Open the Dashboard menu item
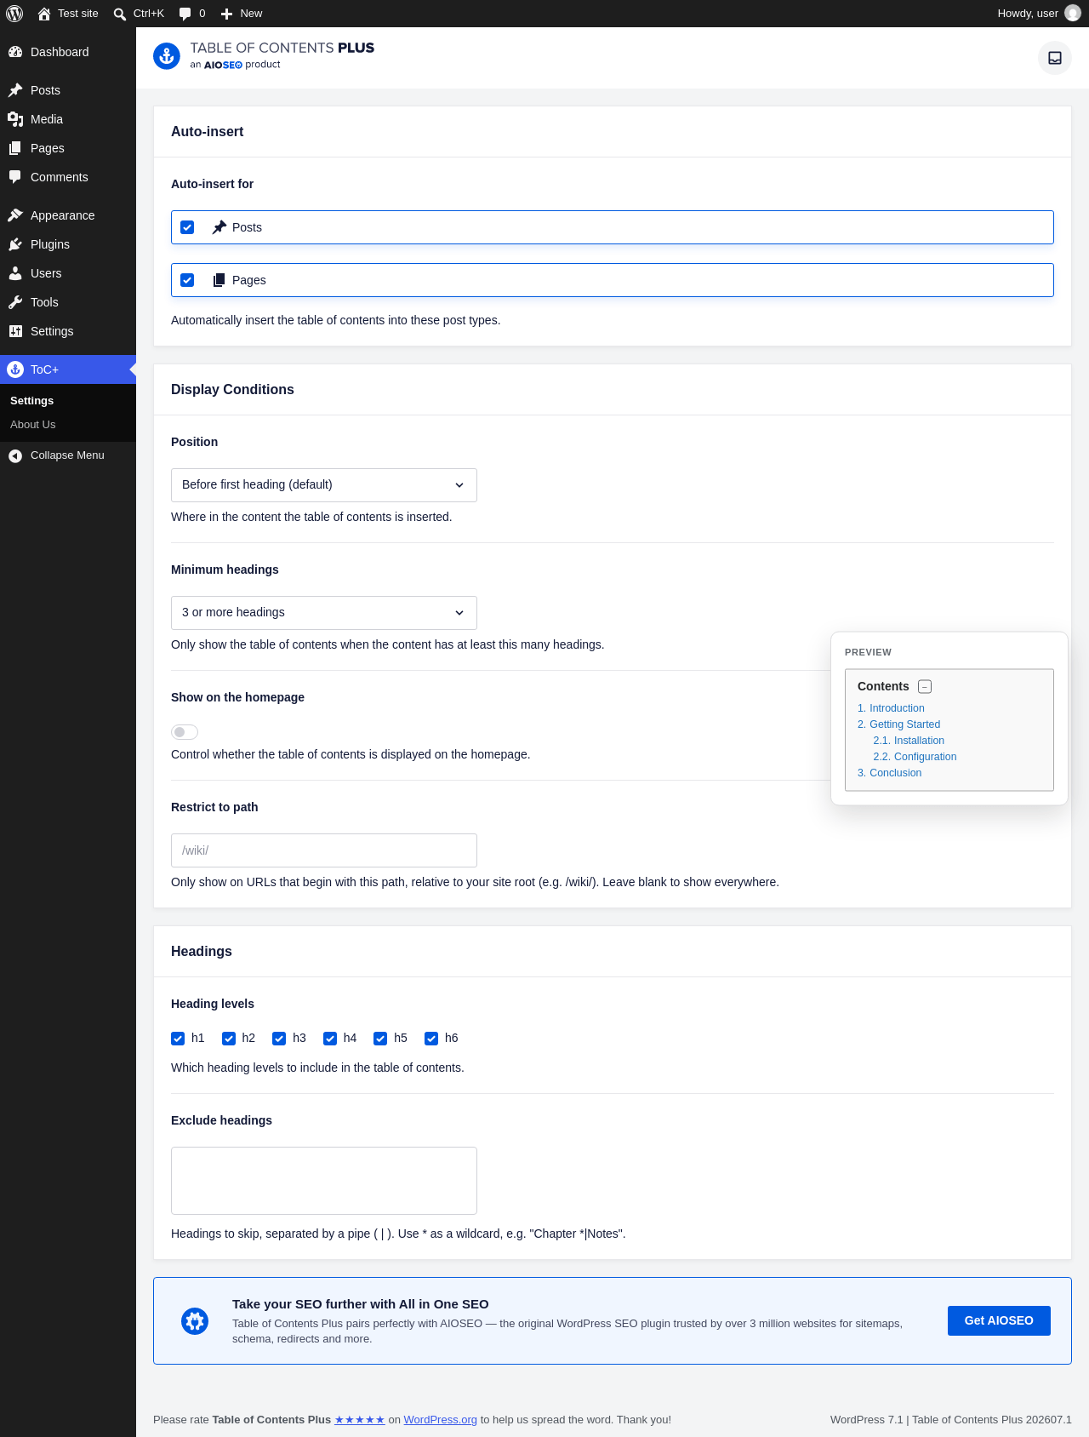Image resolution: width=1089 pixels, height=1437 pixels. pos(68,52)
